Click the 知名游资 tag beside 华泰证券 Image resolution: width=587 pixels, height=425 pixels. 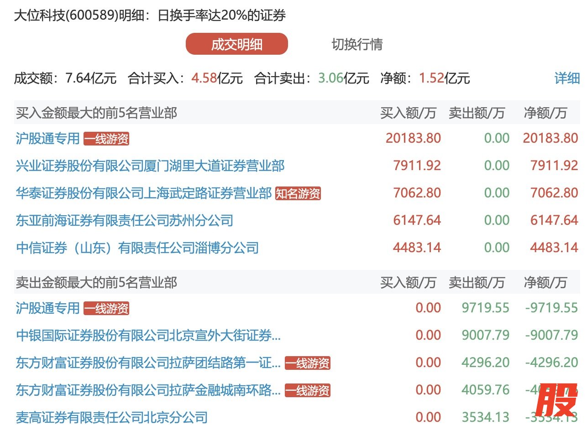click(298, 194)
